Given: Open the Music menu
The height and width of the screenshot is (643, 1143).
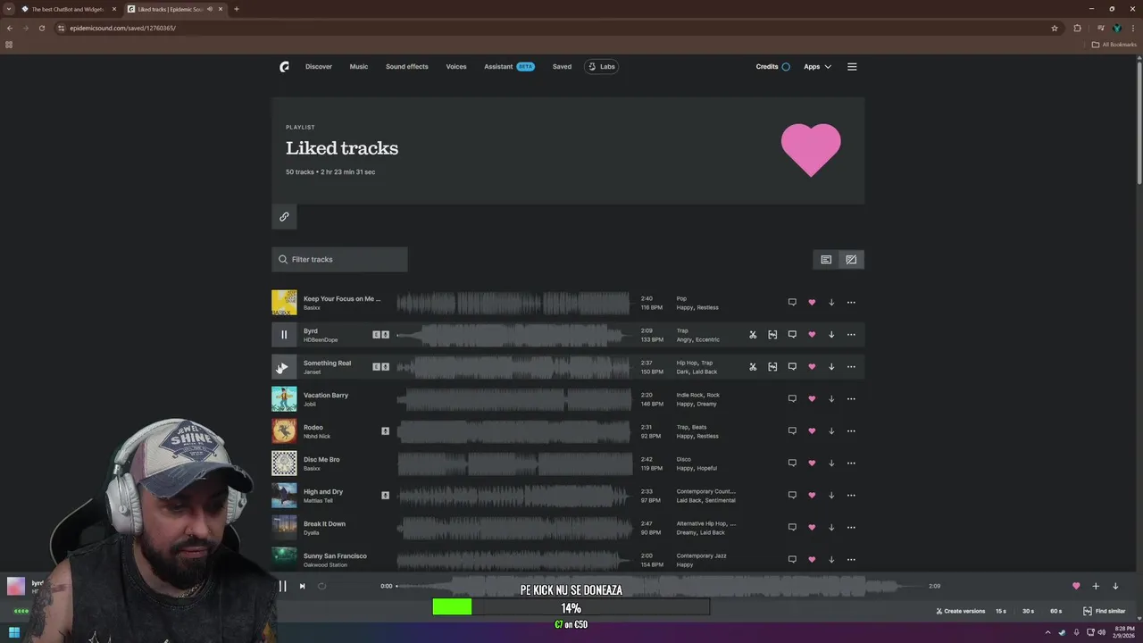Looking at the screenshot, I should (359, 67).
